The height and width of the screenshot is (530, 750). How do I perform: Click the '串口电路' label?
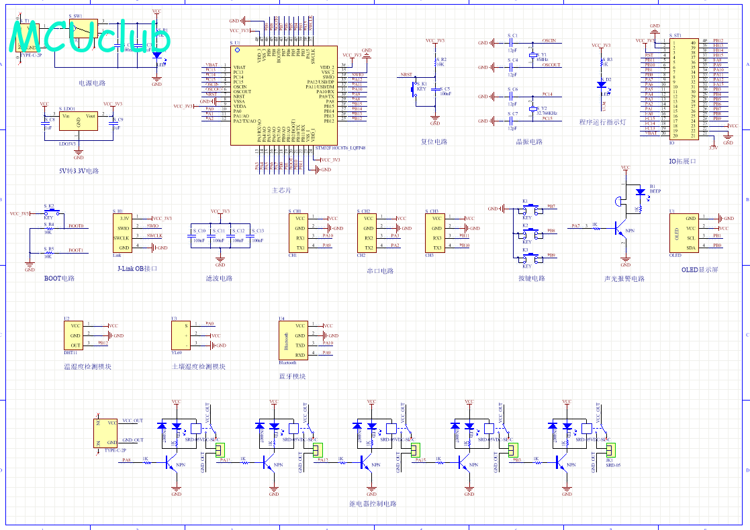380,270
